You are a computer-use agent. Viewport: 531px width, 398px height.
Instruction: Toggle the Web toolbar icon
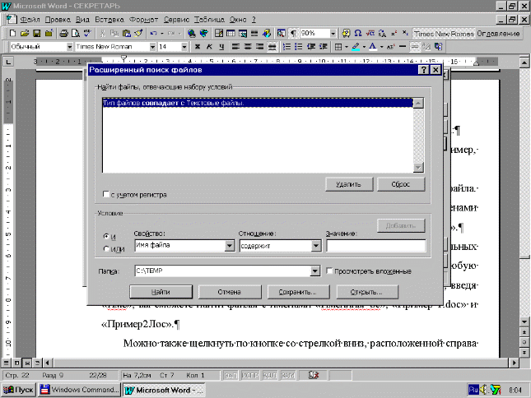click(204, 33)
